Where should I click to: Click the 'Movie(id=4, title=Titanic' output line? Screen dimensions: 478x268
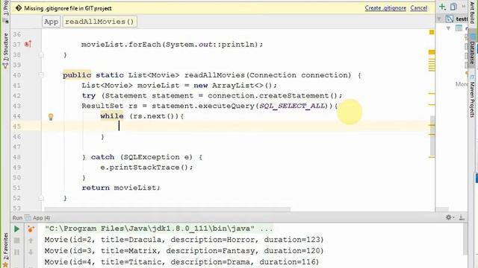point(181,262)
